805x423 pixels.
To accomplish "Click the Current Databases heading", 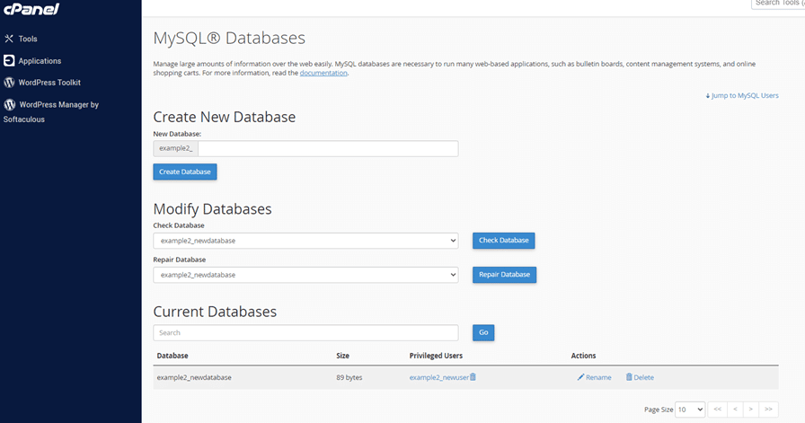I will point(215,312).
